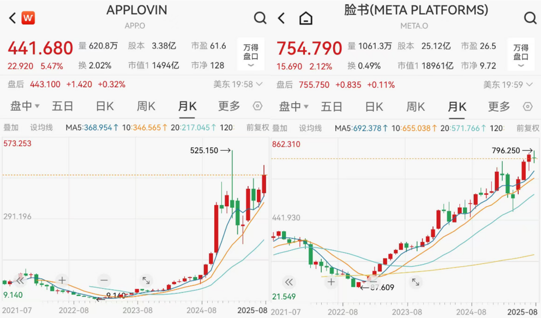Tap 87.609 low marker on META chart
541x318 pixels.
tap(377, 287)
